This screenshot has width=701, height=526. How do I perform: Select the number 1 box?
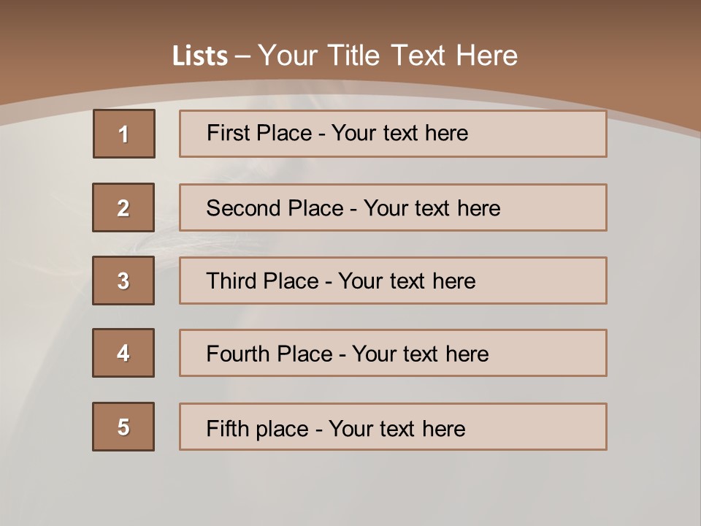coord(124,134)
